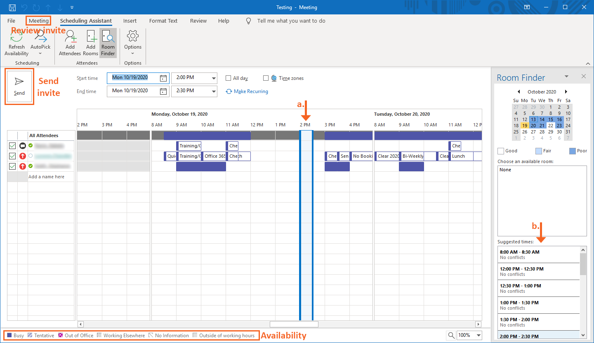Activate the Room Finder tool
This screenshot has height=343, width=594.
click(108, 42)
